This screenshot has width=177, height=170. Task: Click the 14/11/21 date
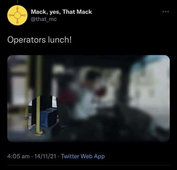pos(45,156)
